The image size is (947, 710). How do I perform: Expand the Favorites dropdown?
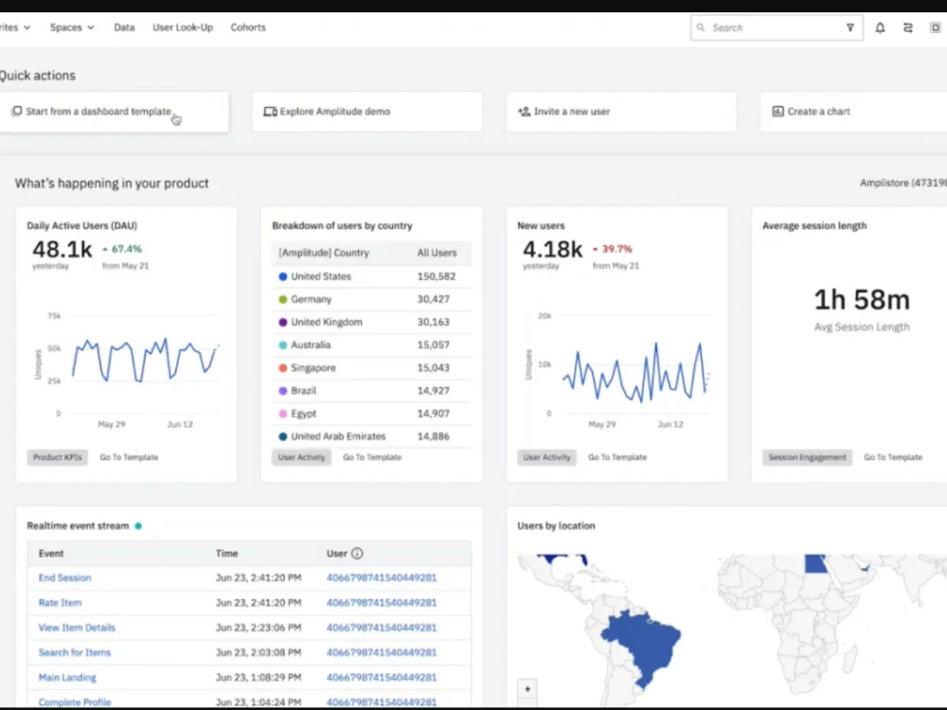[14, 27]
